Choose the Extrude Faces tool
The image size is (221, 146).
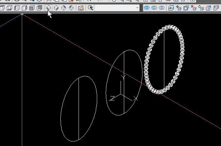coord(171,7)
